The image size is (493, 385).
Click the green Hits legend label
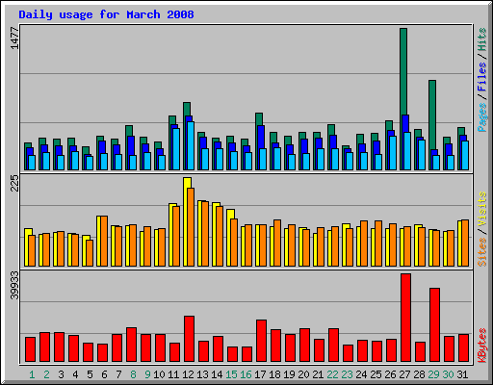(x=482, y=39)
